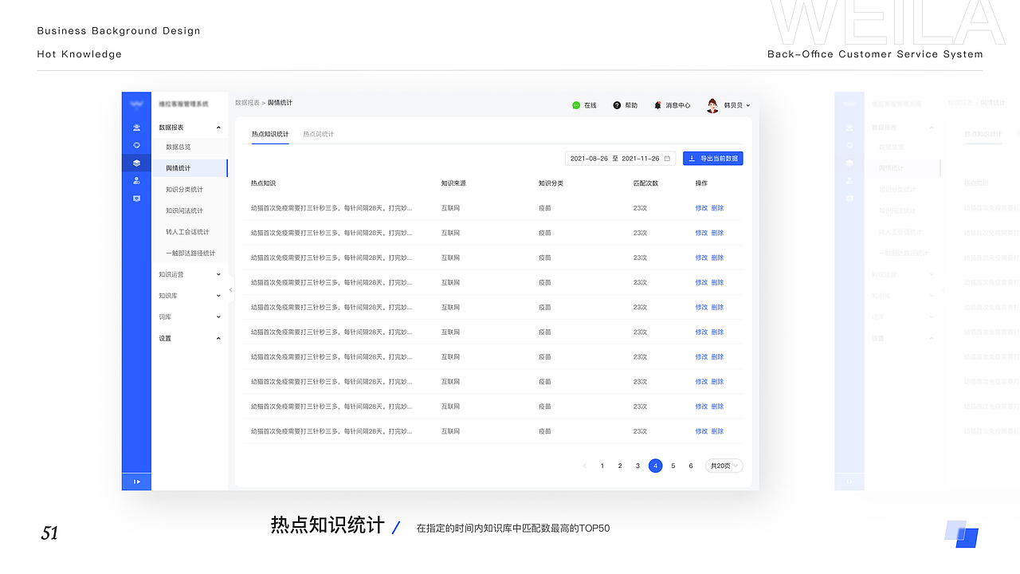Click the 知识来源 column header
Image resolution: width=1020 pixels, height=574 pixels.
453,183
